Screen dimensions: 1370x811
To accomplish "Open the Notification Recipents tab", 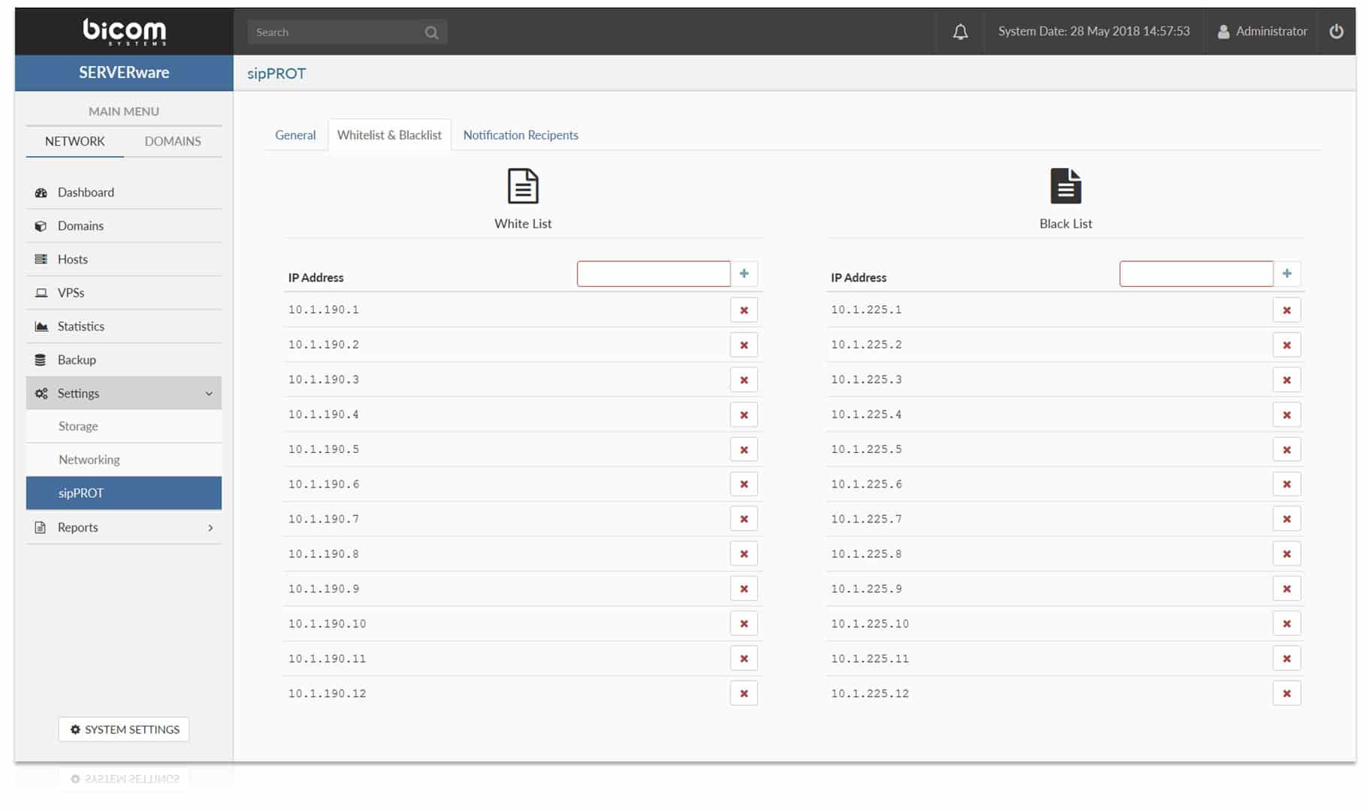I will pyautogui.click(x=521, y=135).
